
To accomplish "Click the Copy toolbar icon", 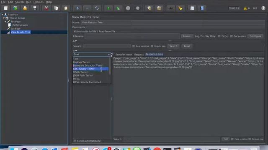I will pos(56,8).
